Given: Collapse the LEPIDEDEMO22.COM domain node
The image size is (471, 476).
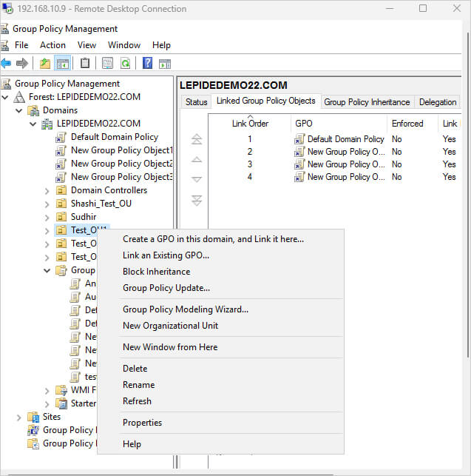Looking at the screenshot, I should pyautogui.click(x=33, y=124).
